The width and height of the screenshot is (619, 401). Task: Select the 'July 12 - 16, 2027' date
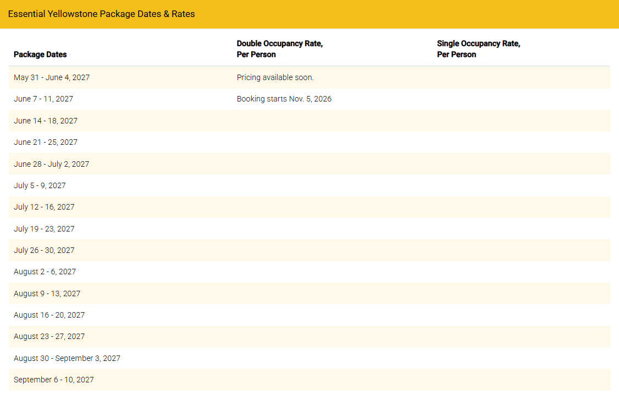[x=44, y=207]
